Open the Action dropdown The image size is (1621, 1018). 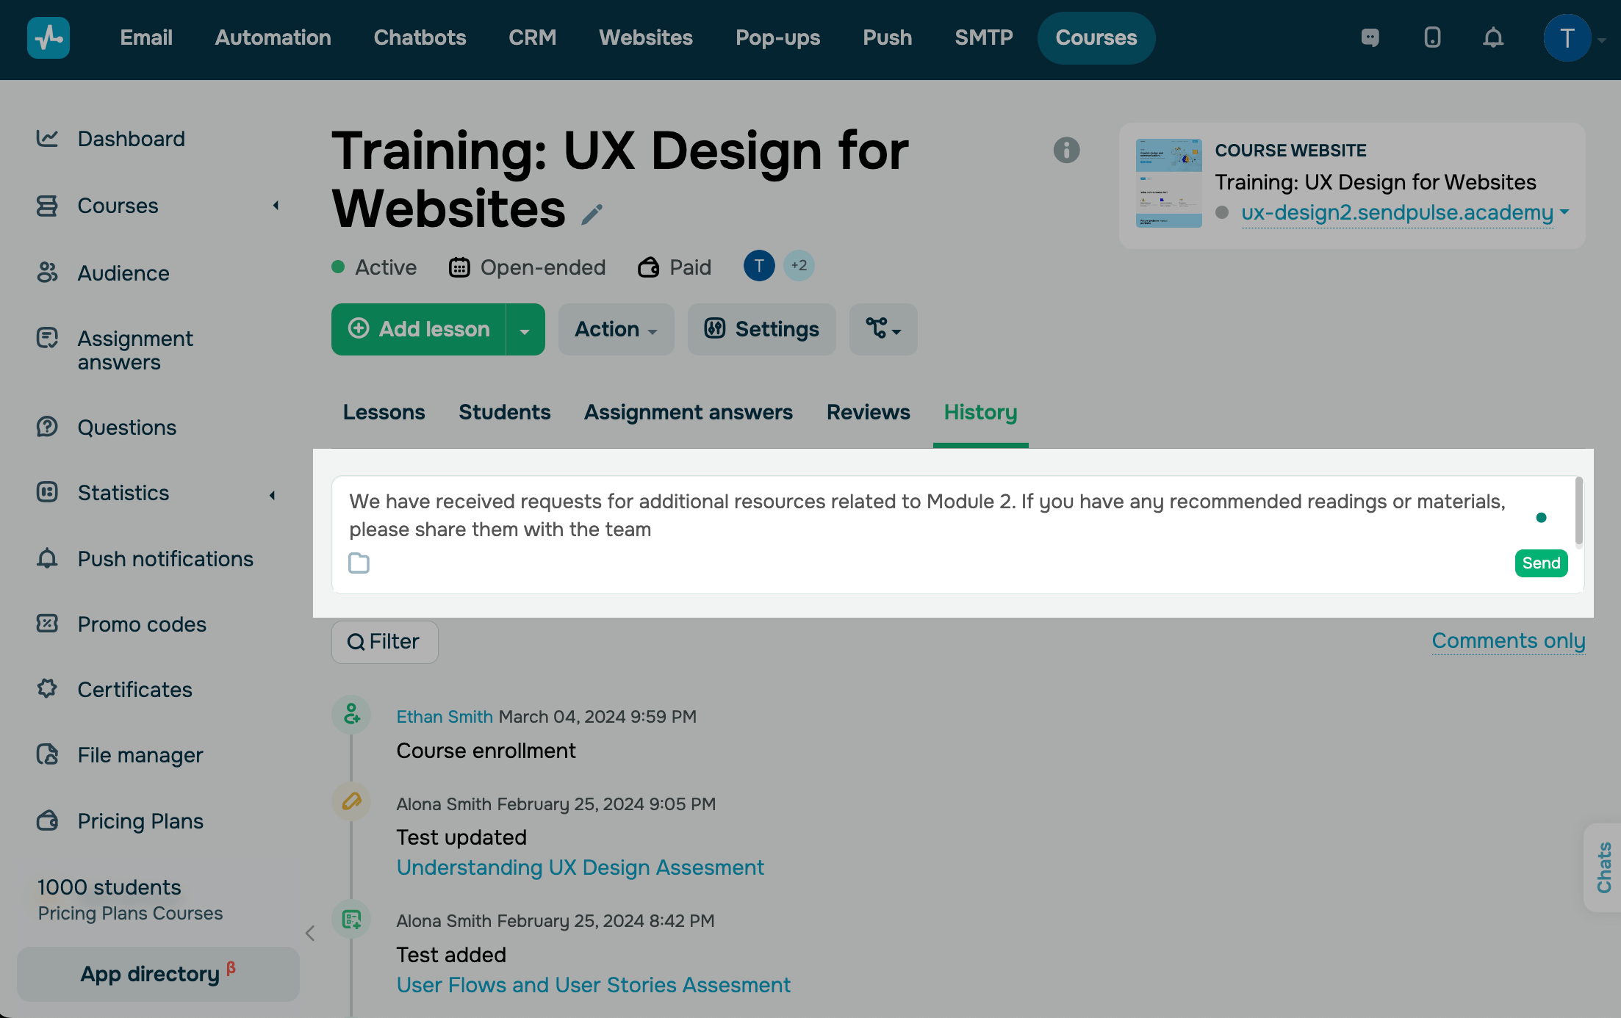tap(616, 329)
